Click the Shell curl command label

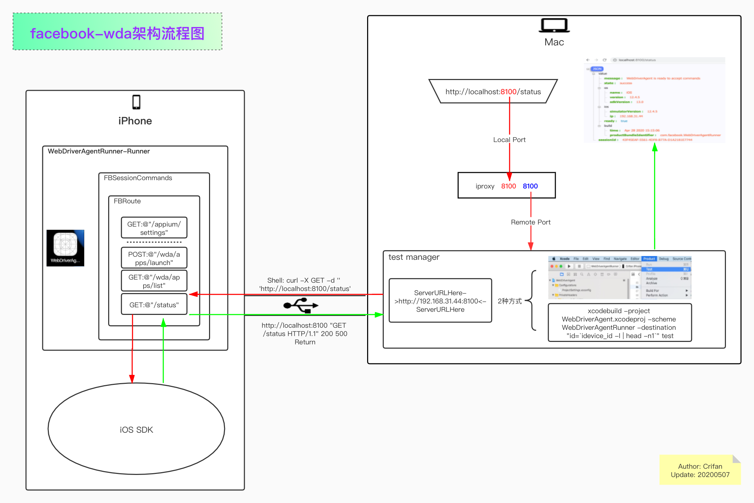[305, 284]
